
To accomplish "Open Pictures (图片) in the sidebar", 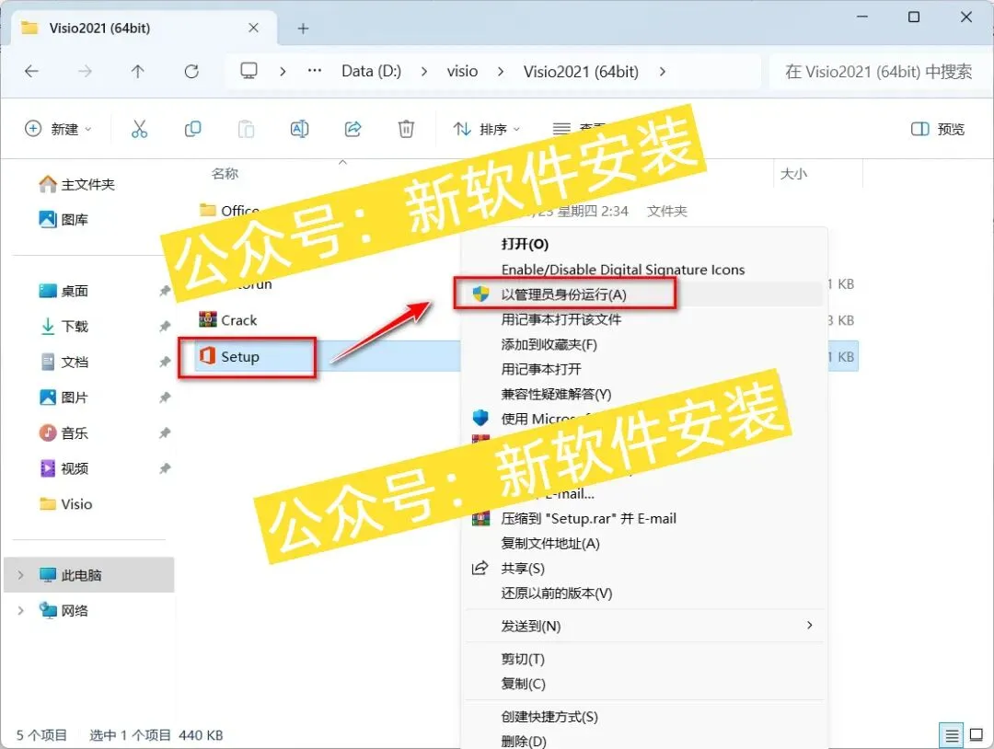I will point(64,398).
